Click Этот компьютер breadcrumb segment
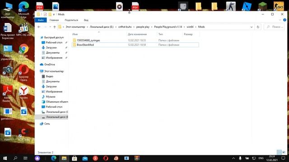Viewport: 289px width, 162px height. 75,27
